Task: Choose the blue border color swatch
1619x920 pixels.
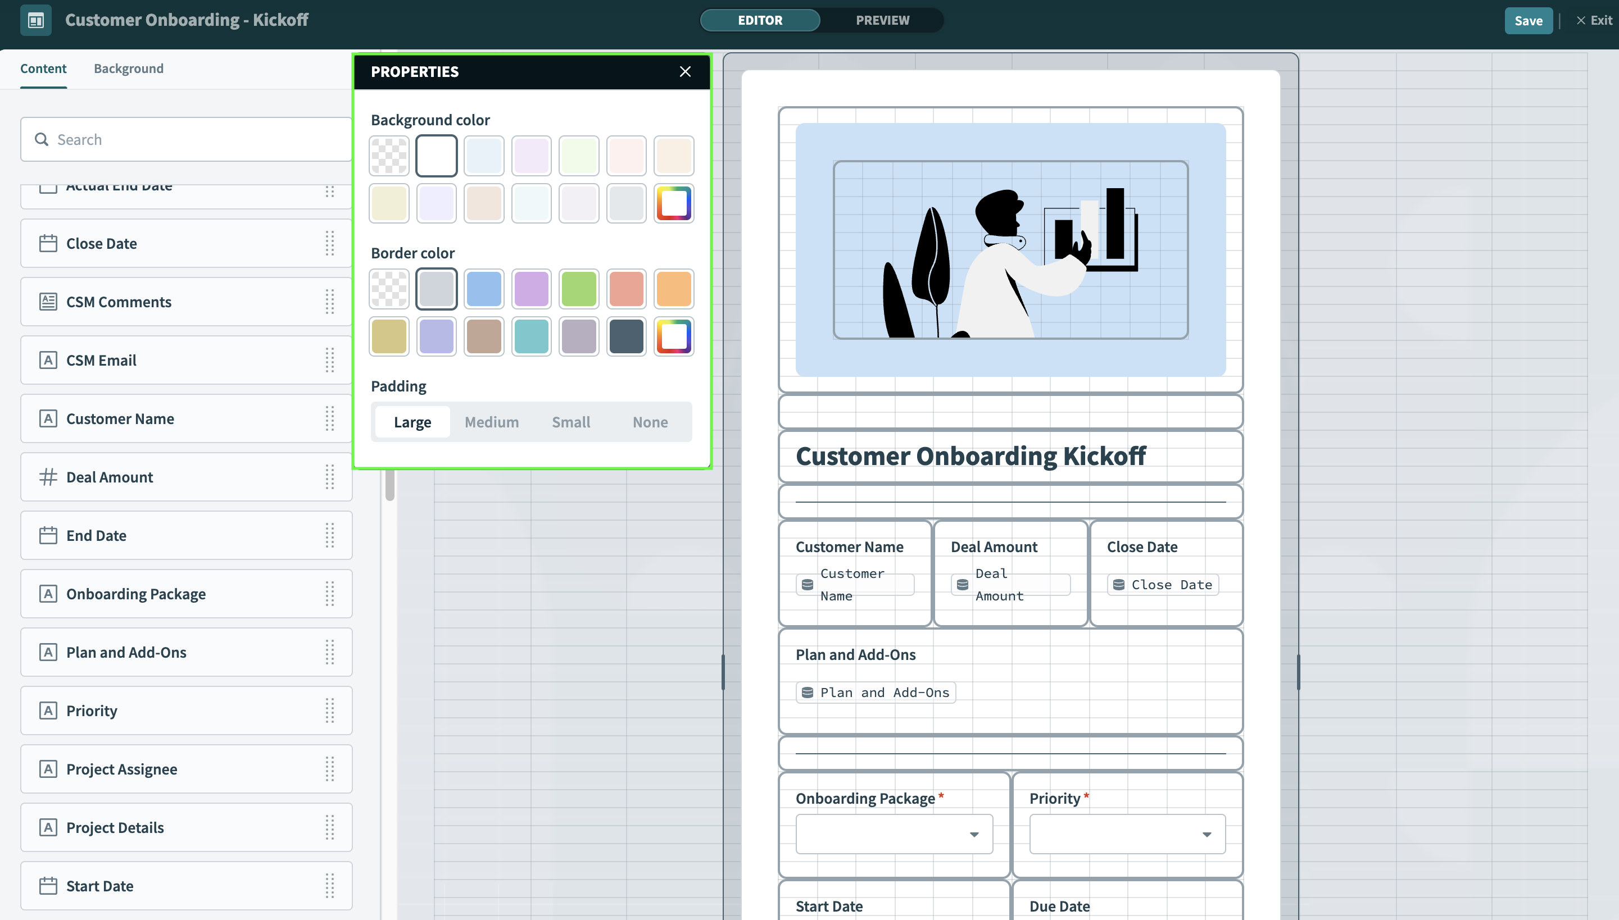Action: pos(484,289)
